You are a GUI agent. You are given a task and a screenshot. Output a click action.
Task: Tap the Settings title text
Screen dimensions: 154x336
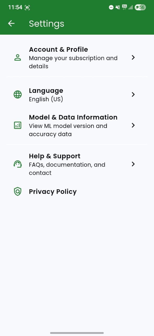[x=46, y=24]
